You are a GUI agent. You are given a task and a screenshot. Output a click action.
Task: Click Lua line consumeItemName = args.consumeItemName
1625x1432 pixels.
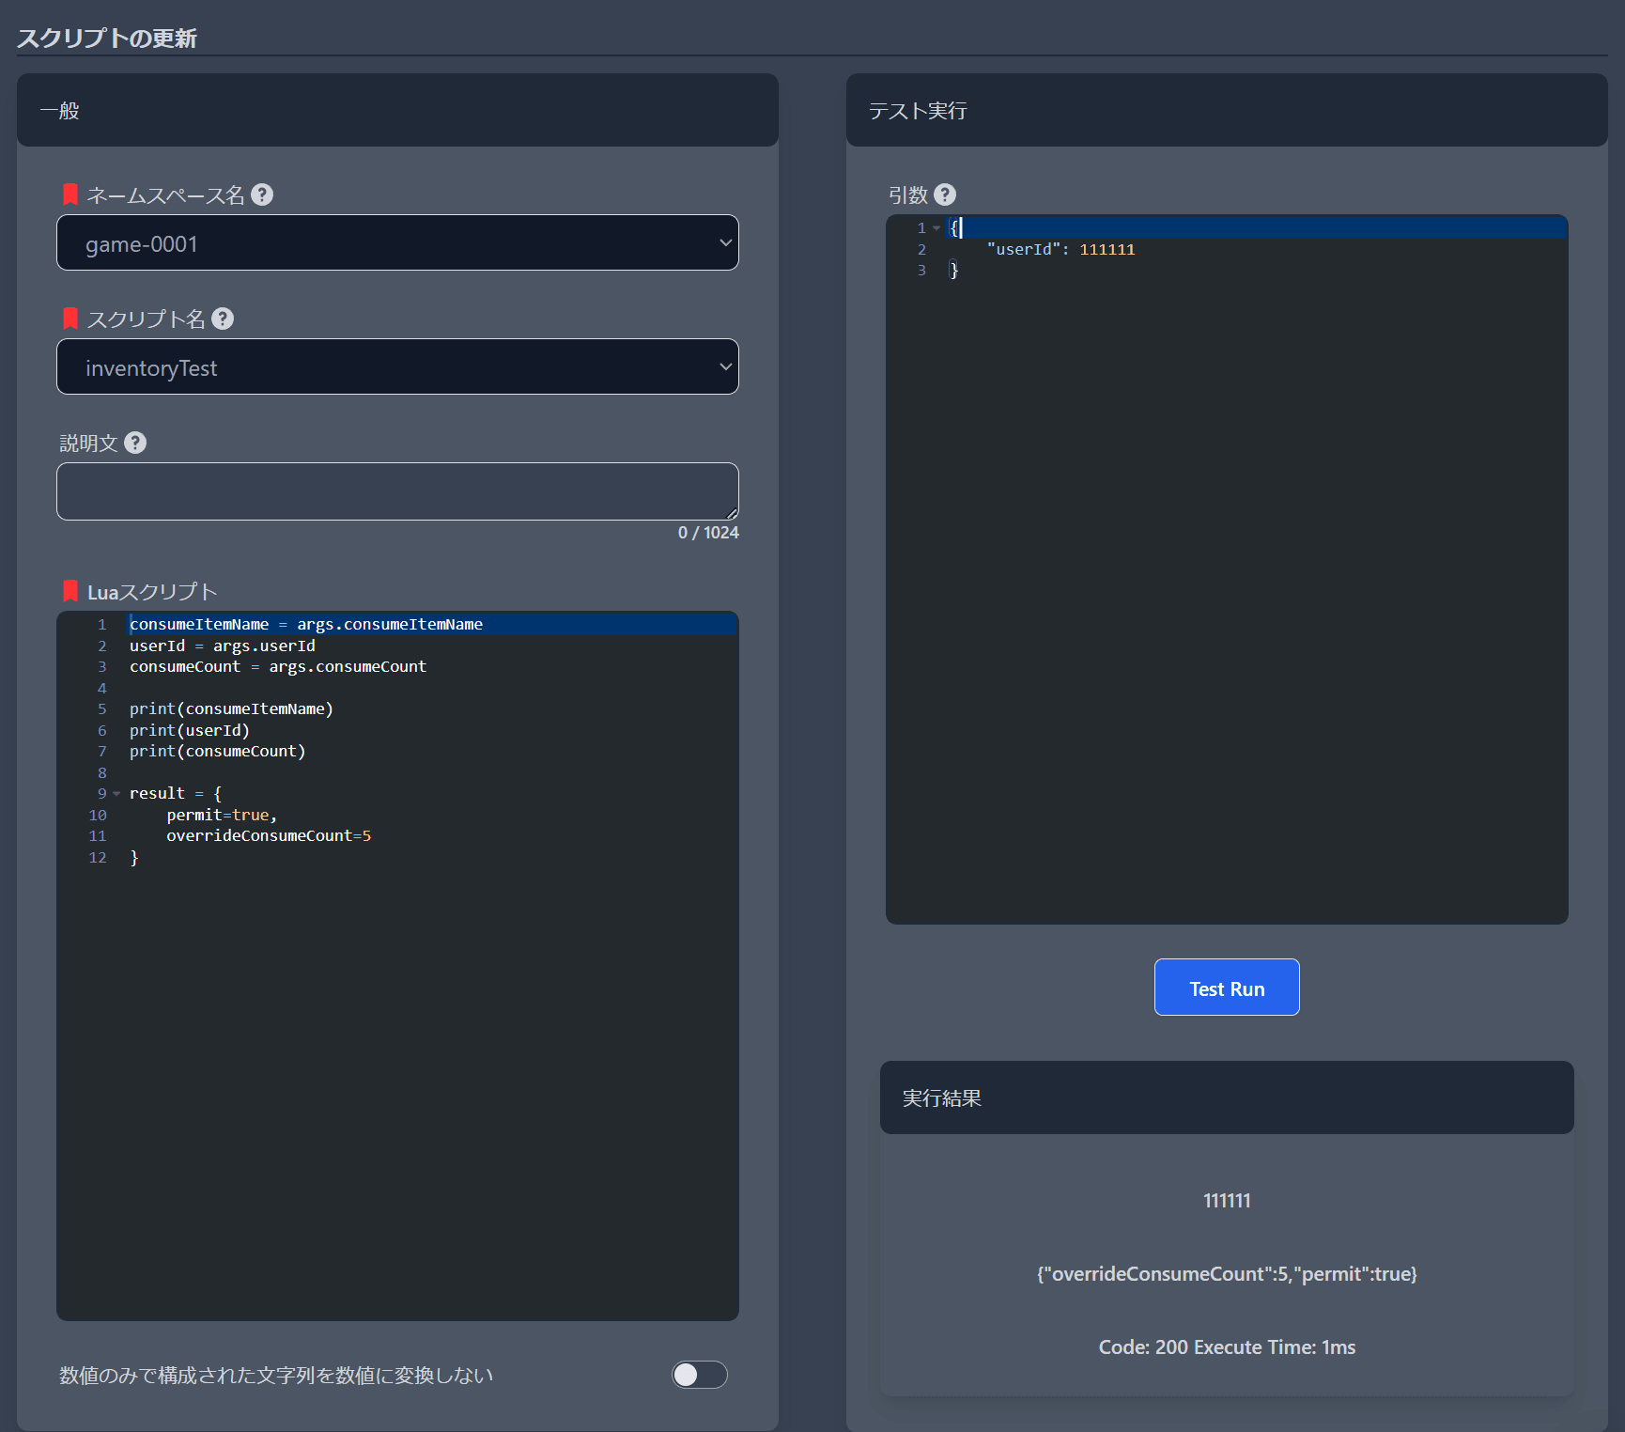pyautogui.click(x=306, y=624)
